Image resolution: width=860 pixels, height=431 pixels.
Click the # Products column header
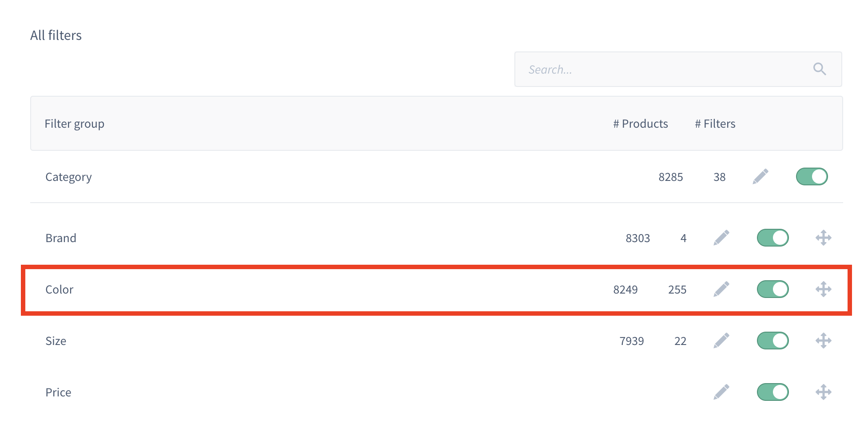[640, 124]
